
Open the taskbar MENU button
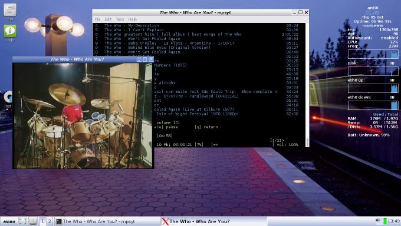(x=9, y=221)
